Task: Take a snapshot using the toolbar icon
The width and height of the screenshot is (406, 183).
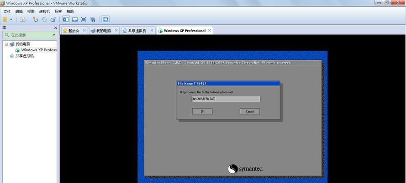Action: click(x=36, y=19)
